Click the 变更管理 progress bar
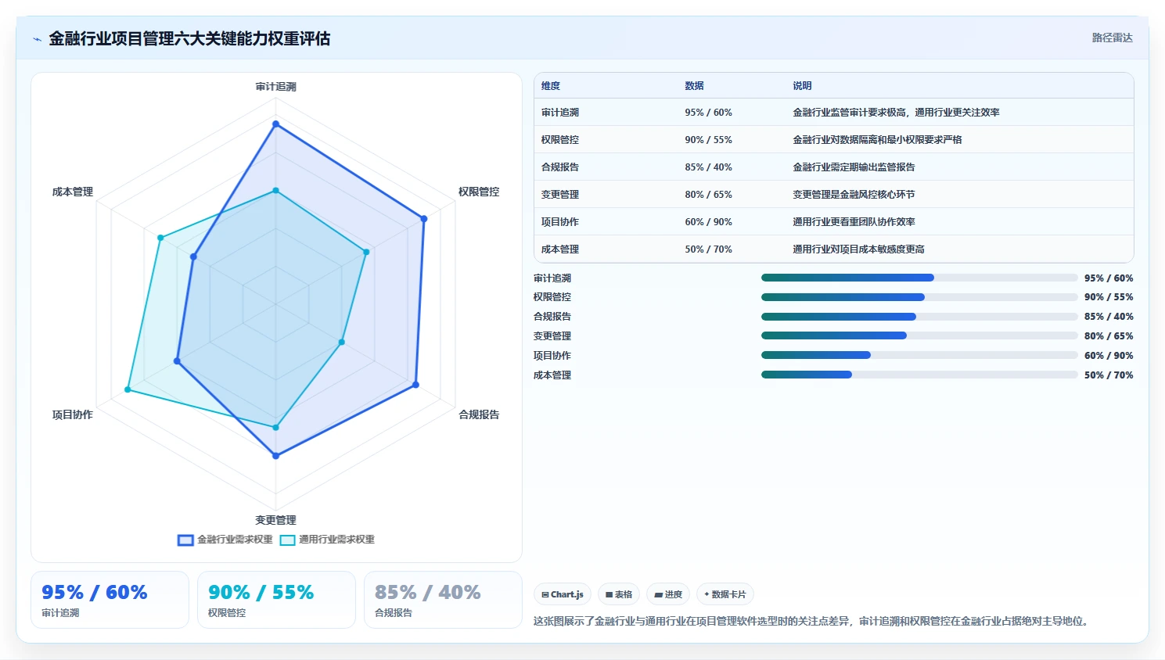 tap(919, 335)
